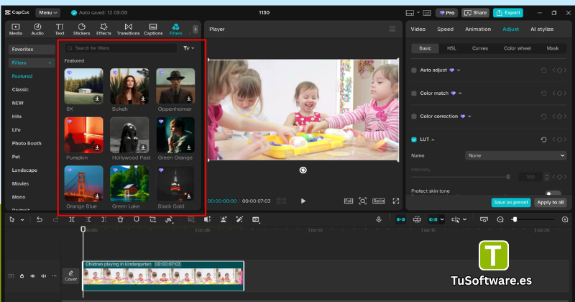
Task: Download the Pumpkin filter
Action: (x=97, y=147)
